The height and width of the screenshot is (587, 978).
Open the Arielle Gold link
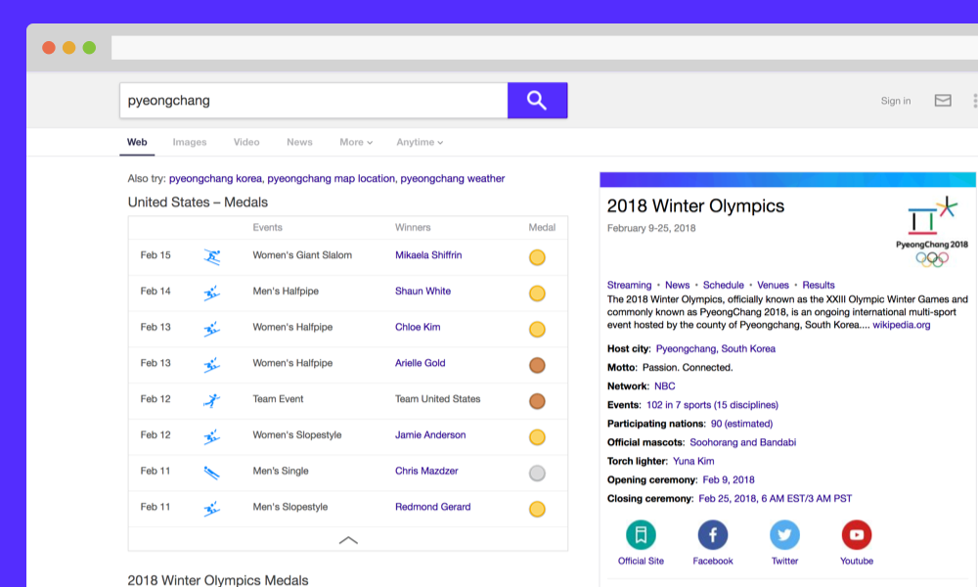[421, 363]
